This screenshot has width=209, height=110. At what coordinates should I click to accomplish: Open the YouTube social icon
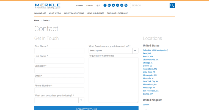pos(117,5)
